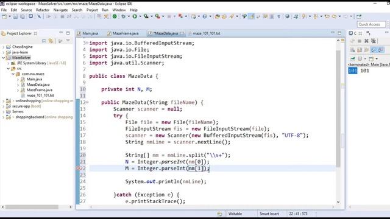Select the Servers project
The width and height of the screenshot is (390, 219).
[x=18, y=112]
